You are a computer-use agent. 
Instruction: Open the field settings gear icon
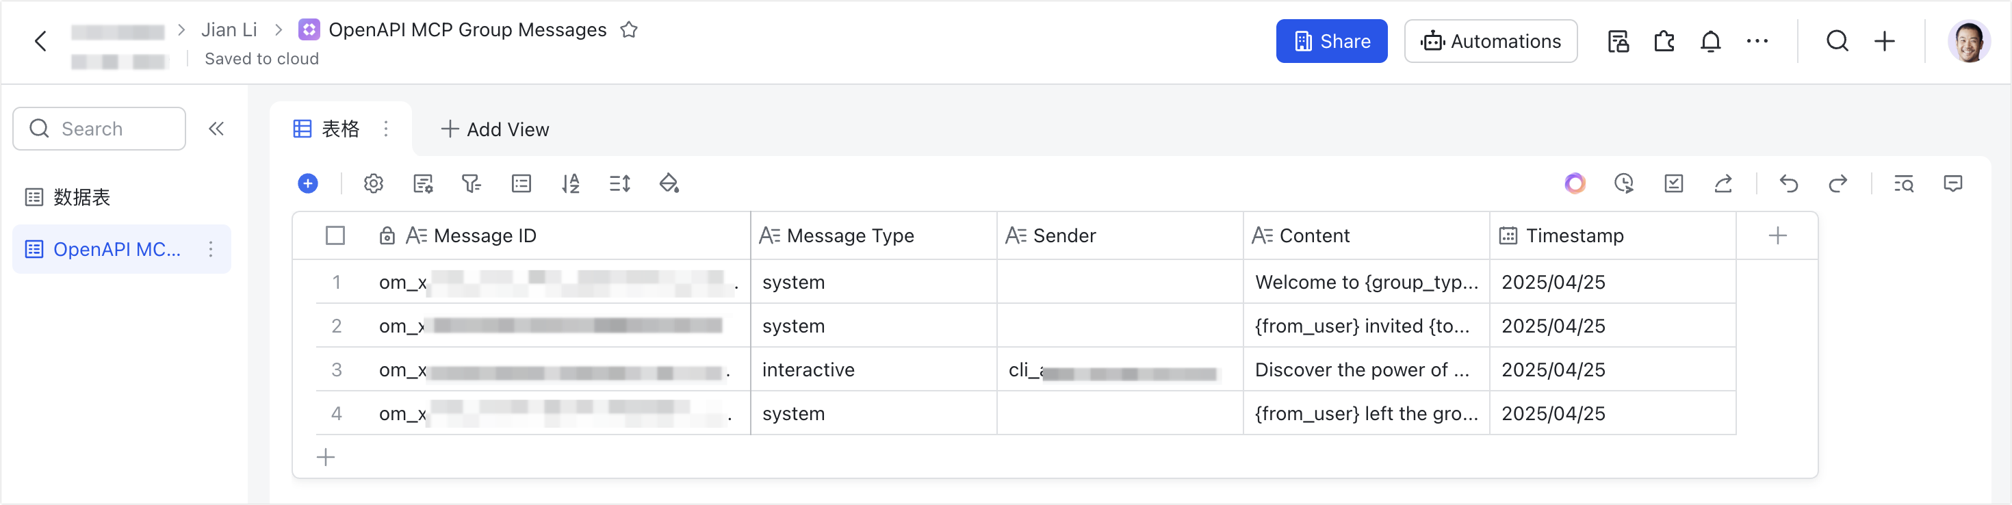tap(374, 183)
